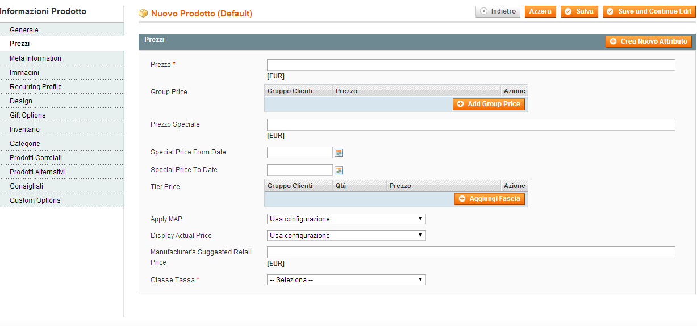Open the Display Actual Price dropdown

pyautogui.click(x=346, y=236)
